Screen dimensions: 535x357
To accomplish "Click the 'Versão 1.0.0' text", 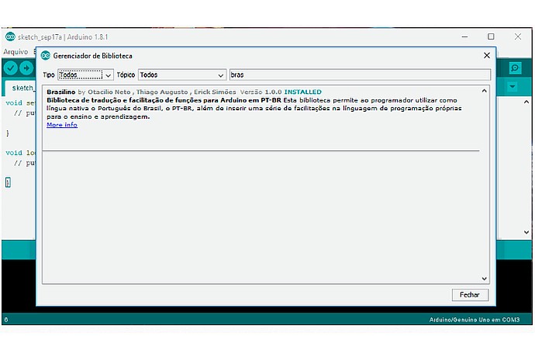I will [261, 92].
